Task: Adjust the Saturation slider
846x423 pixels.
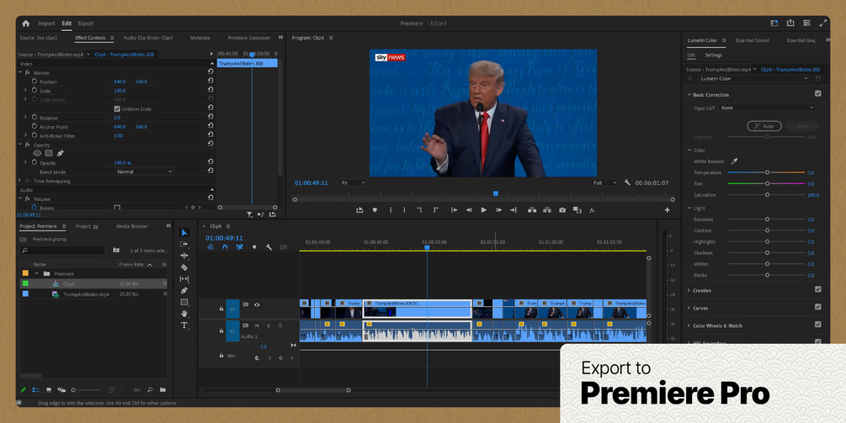Action: pos(767,194)
